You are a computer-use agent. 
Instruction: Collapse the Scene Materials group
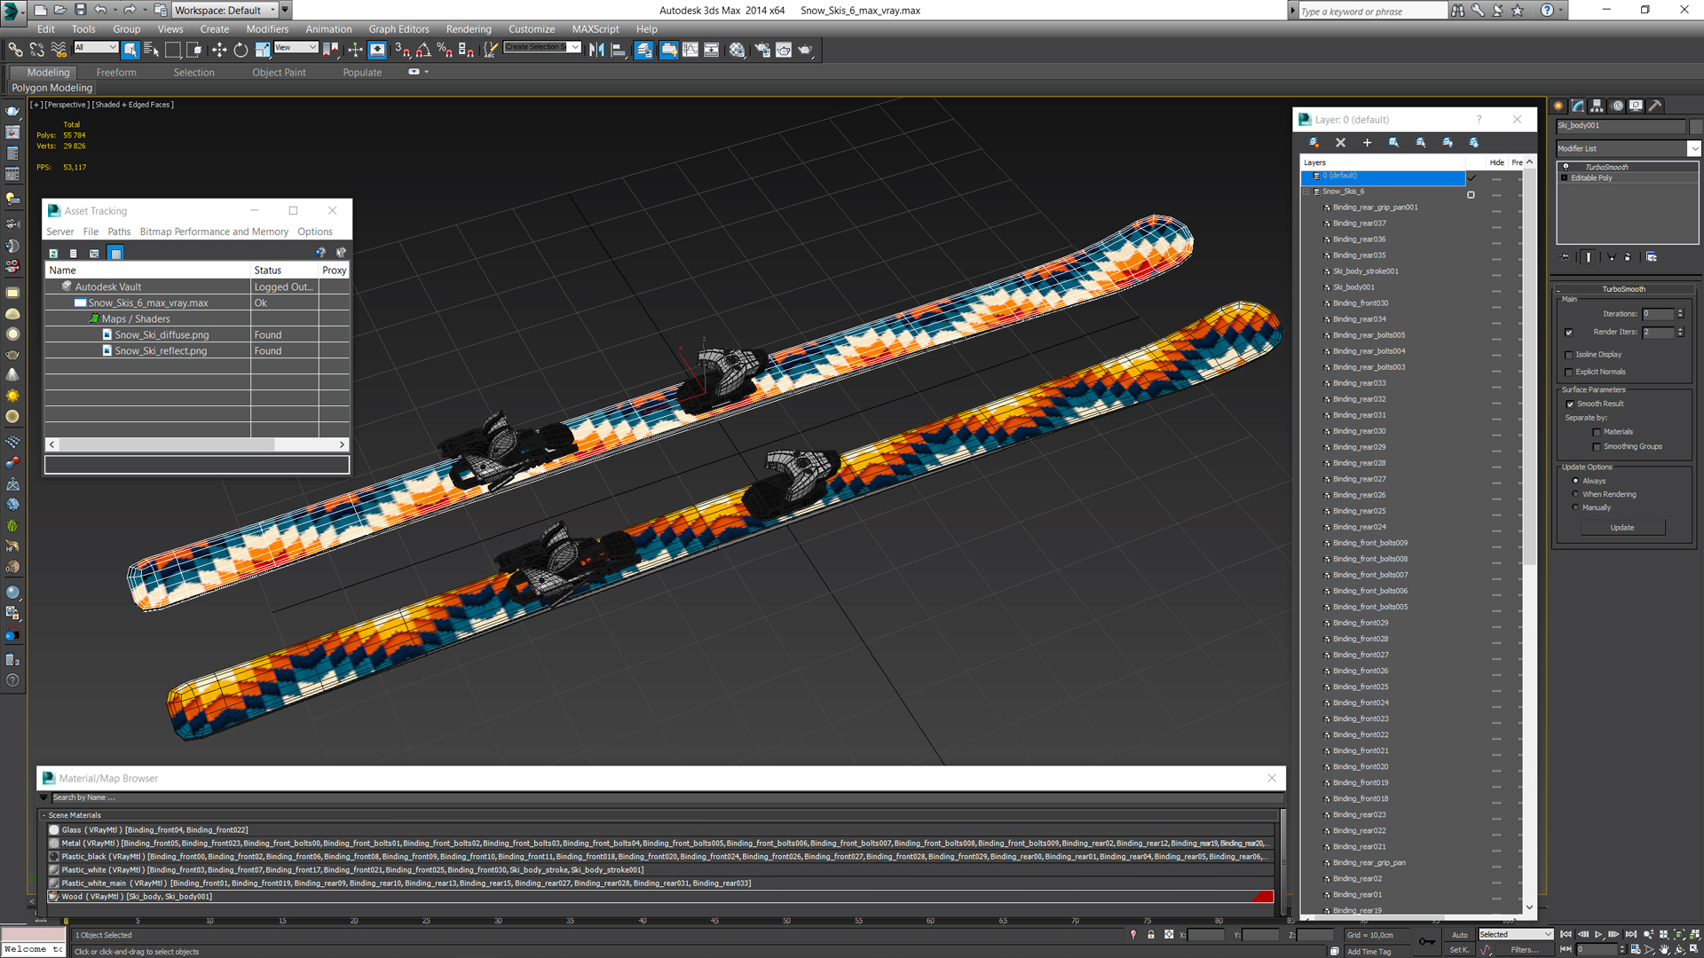[x=43, y=815]
